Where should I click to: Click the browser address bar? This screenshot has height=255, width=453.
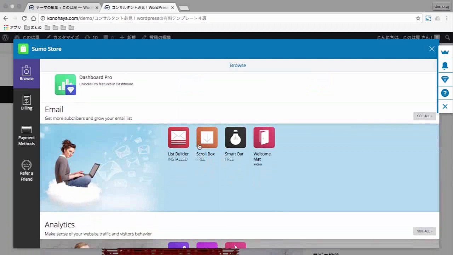point(226,18)
